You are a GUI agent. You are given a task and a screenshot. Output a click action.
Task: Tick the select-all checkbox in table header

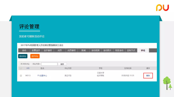[21, 68]
